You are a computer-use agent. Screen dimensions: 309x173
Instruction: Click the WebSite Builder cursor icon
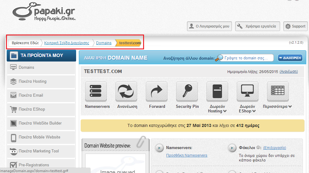[13, 123]
